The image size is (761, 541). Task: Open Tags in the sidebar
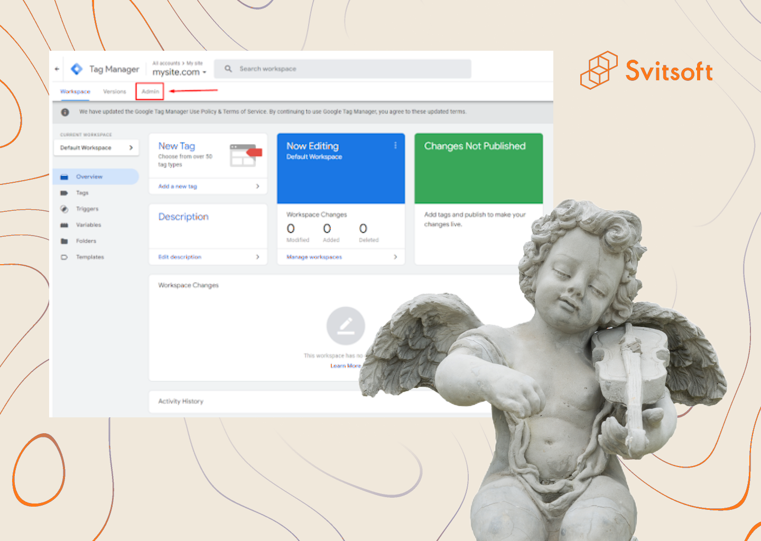(82, 193)
